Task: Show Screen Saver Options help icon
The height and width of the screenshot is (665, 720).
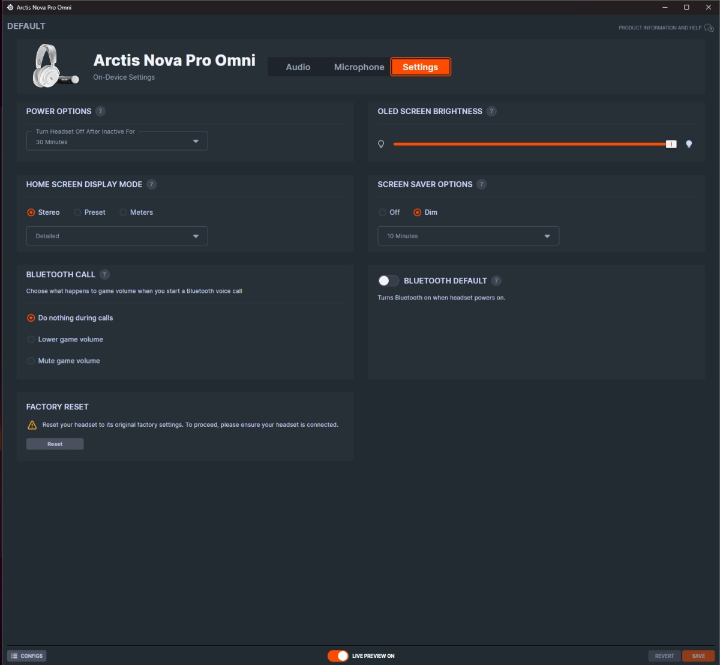Action: pyautogui.click(x=481, y=184)
